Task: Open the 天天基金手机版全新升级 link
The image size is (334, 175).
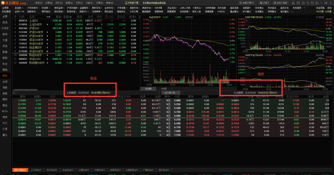Action: 154,3
